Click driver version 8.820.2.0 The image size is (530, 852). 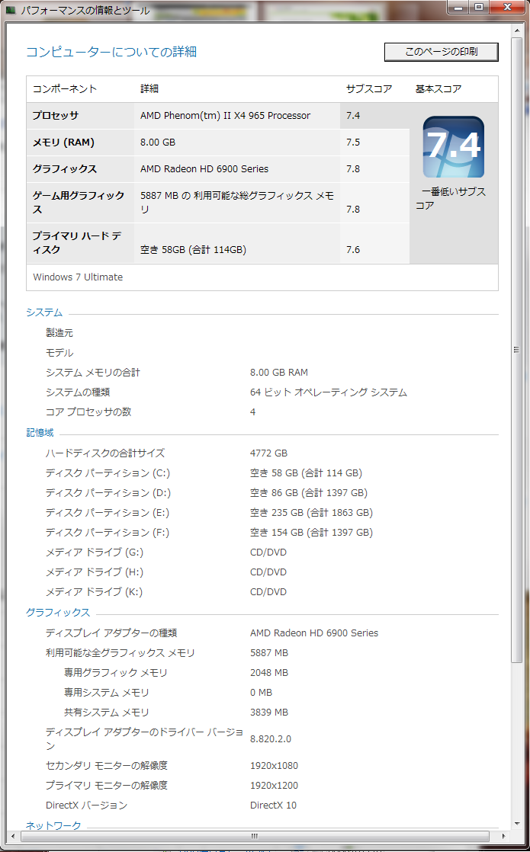coord(271,739)
